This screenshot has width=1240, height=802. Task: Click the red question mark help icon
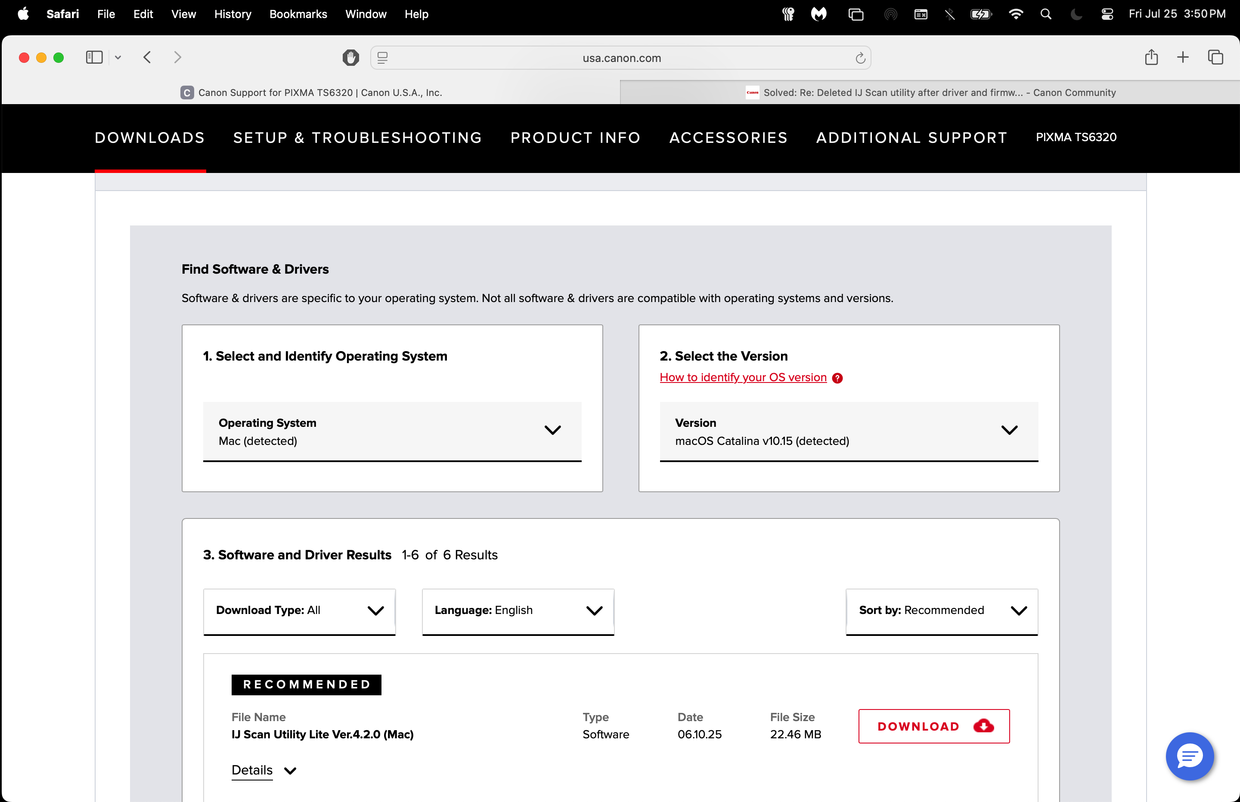click(837, 378)
